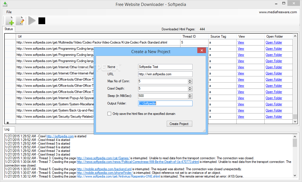
Task: Click Open Folder for Security-Related row
Action: click(x=274, y=117)
